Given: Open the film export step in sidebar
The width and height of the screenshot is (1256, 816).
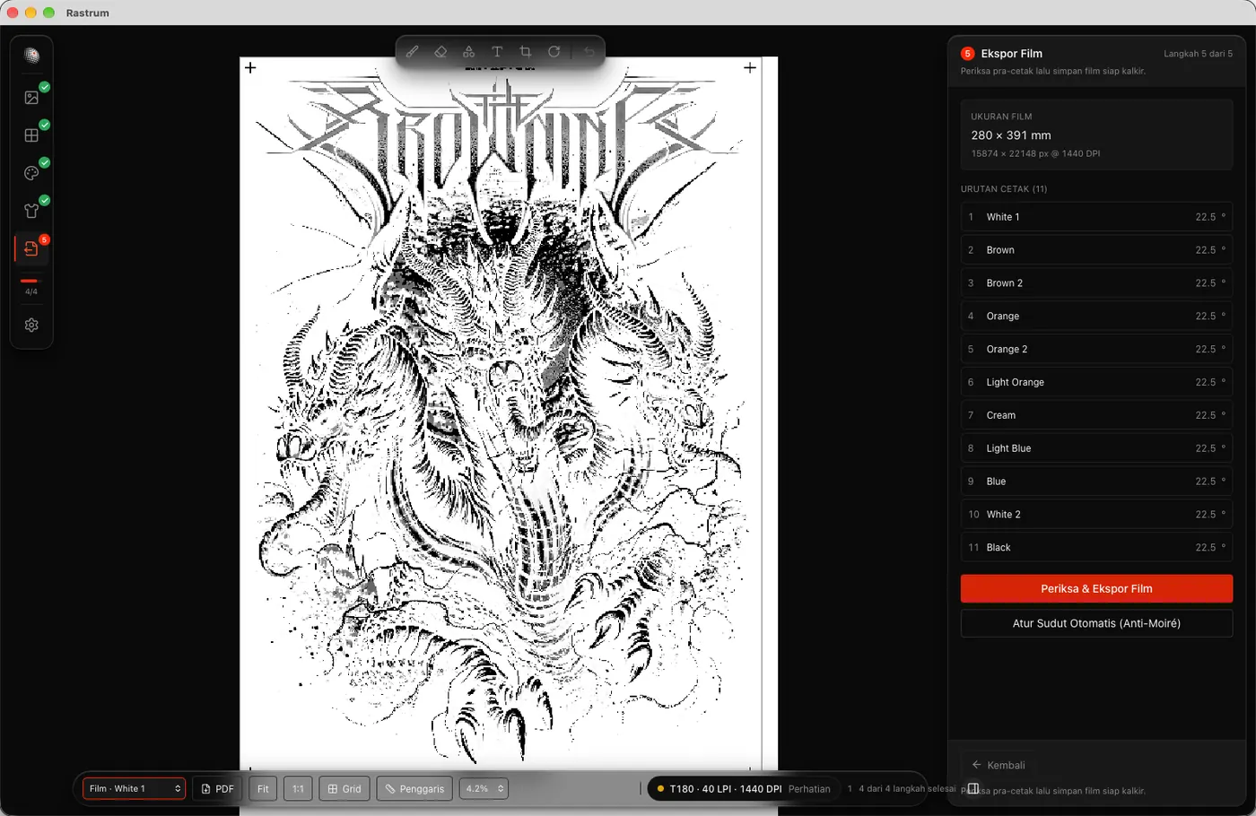Looking at the screenshot, I should coord(31,249).
